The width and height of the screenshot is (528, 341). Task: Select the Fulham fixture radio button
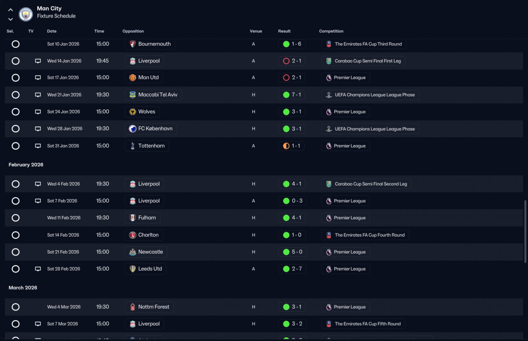click(x=16, y=218)
